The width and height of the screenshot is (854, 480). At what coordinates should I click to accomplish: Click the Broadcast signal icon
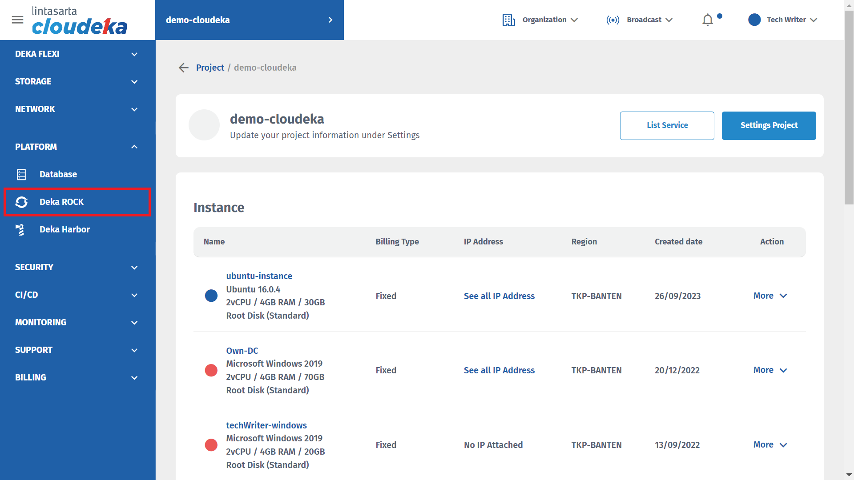point(612,20)
